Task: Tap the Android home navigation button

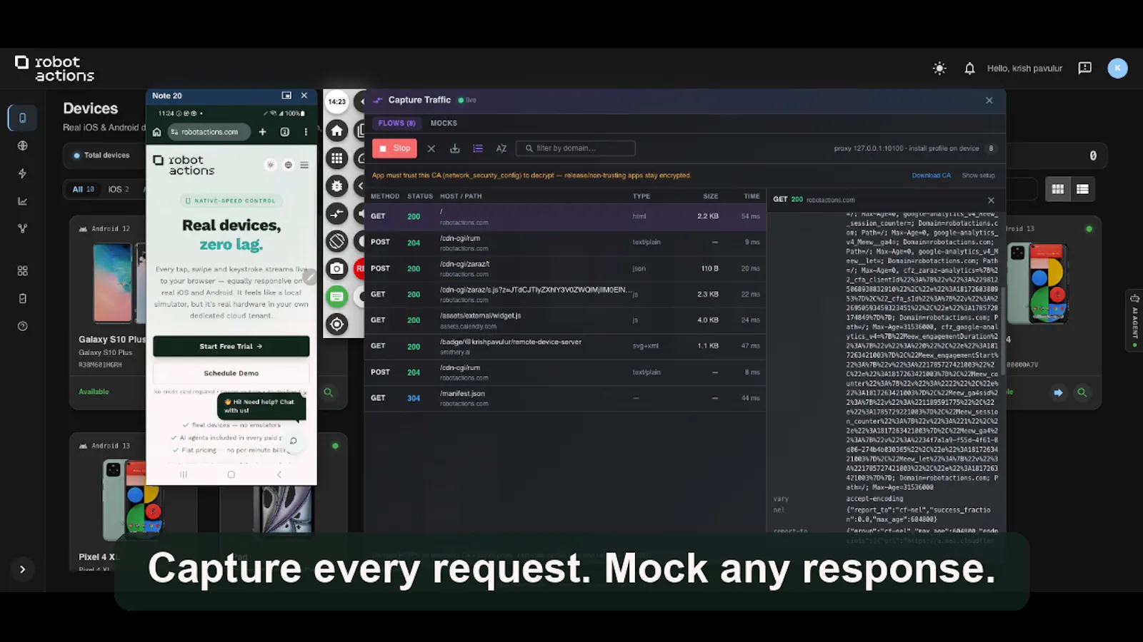Action: [231, 474]
